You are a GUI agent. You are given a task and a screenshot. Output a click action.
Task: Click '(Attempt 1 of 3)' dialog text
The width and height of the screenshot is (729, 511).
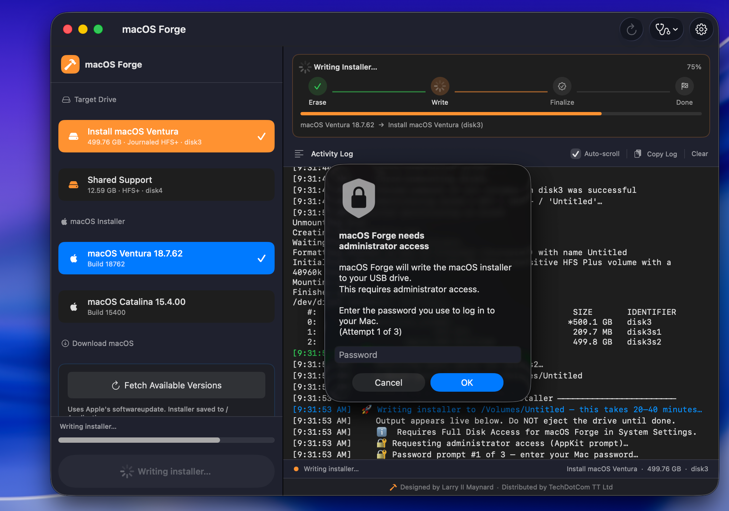(370, 332)
